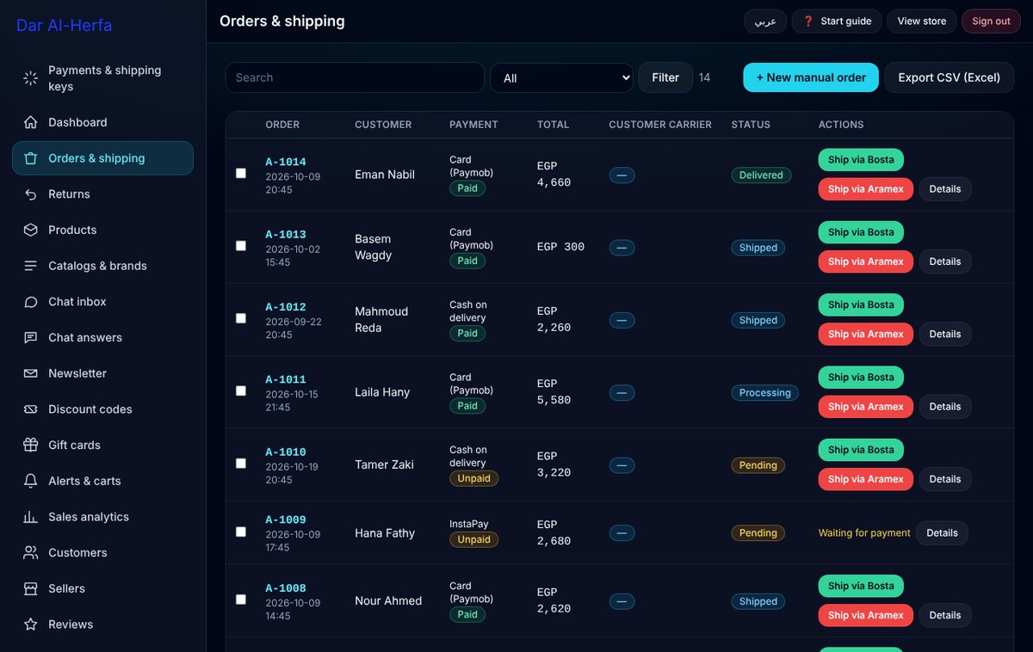Click Export CSV (Excel) button
Image resolution: width=1033 pixels, height=652 pixels.
pyautogui.click(x=949, y=77)
